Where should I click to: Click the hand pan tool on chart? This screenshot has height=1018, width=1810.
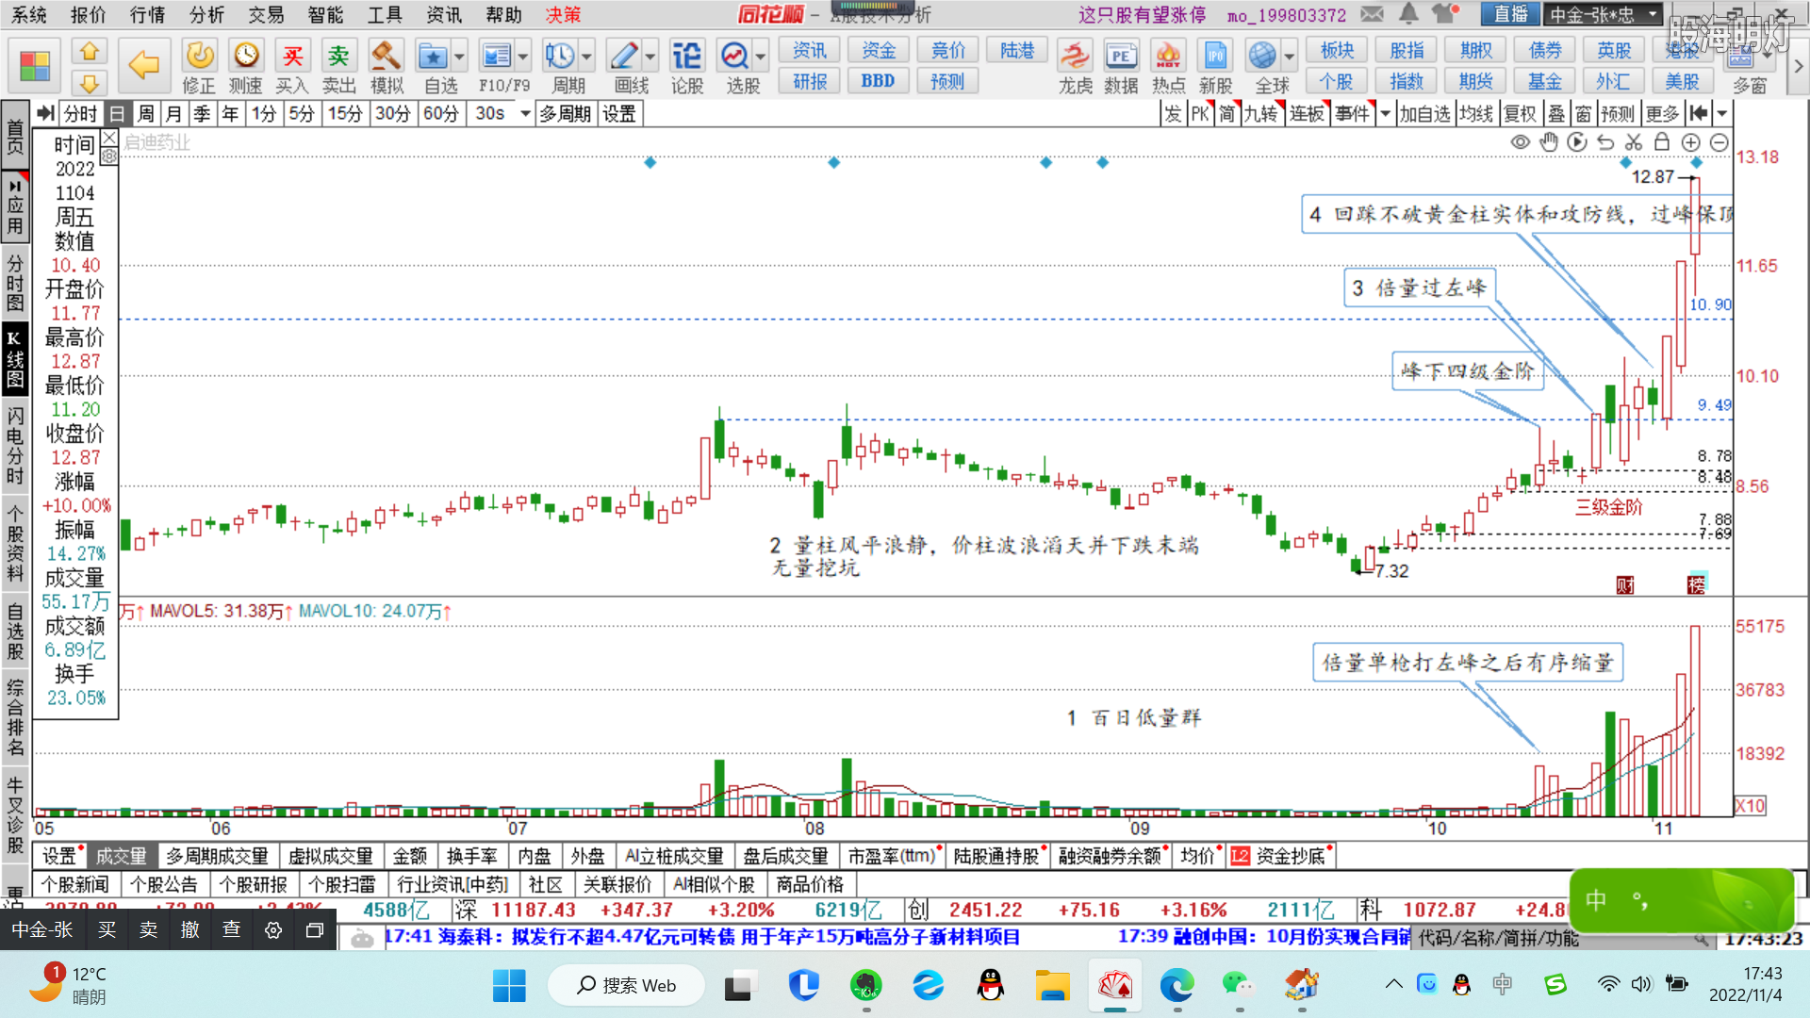1549,142
